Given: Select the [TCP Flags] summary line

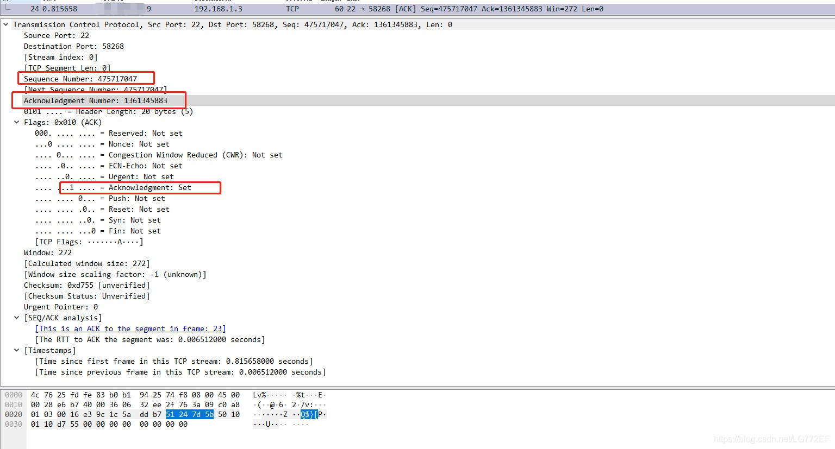Looking at the screenshot, I should (89, 242).
